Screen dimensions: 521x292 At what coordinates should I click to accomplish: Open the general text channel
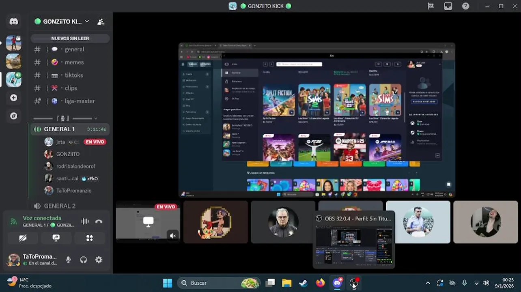[70, 49]
